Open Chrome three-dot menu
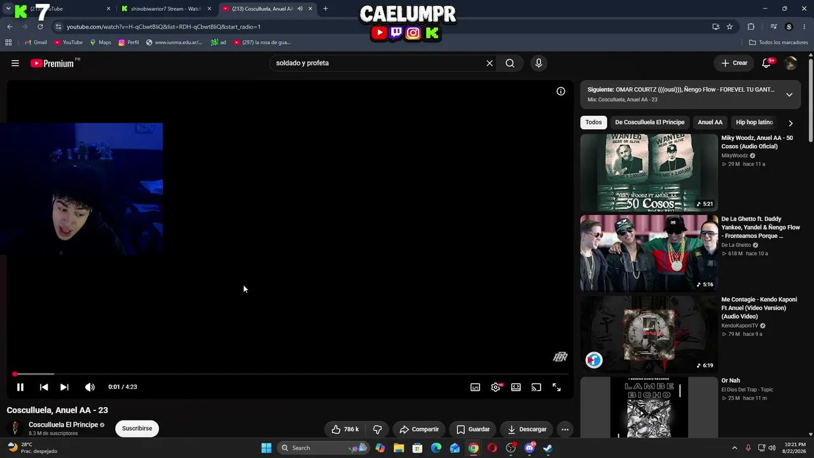The image size is (814, 458). click(804, 27)
